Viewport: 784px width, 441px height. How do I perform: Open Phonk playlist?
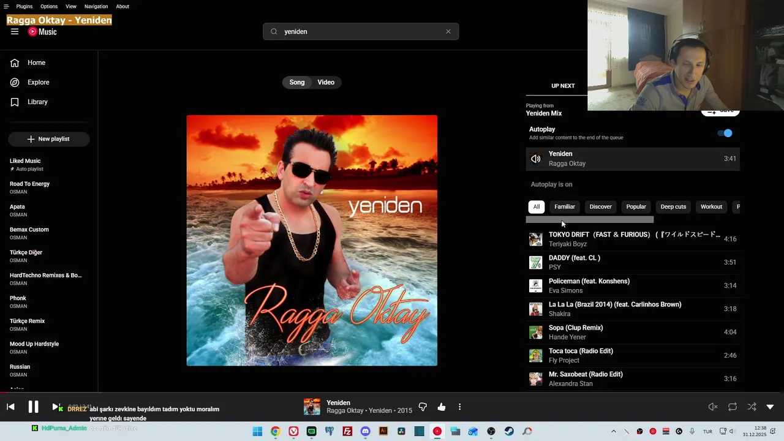coord(49,302)
